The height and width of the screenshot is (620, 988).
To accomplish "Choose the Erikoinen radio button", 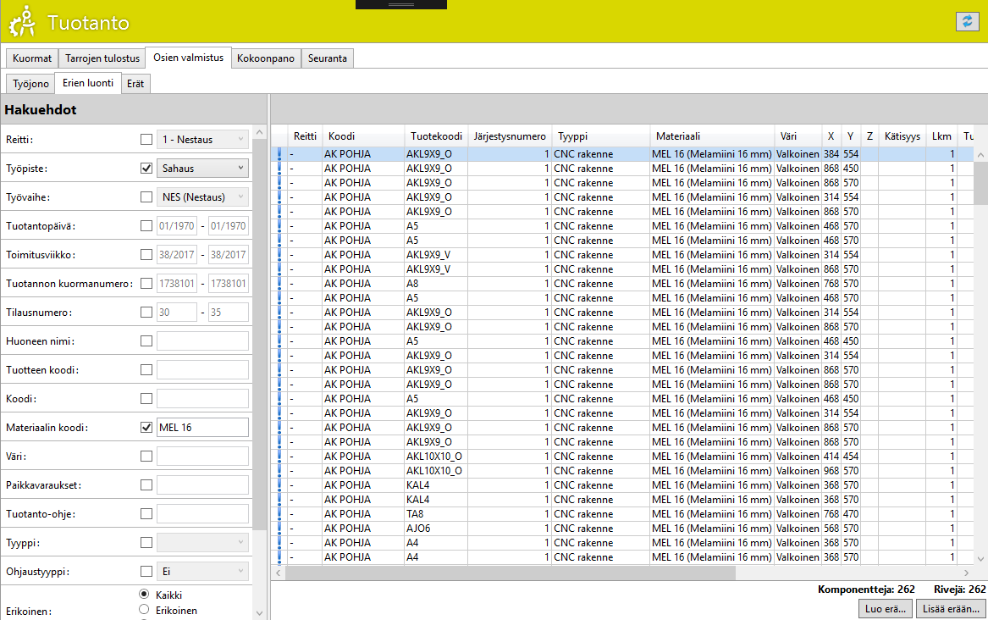I will click(144, 610).
